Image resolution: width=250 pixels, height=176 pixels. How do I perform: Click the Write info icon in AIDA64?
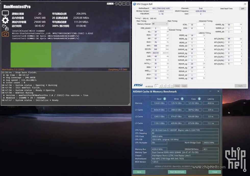(x=182, y=99)
